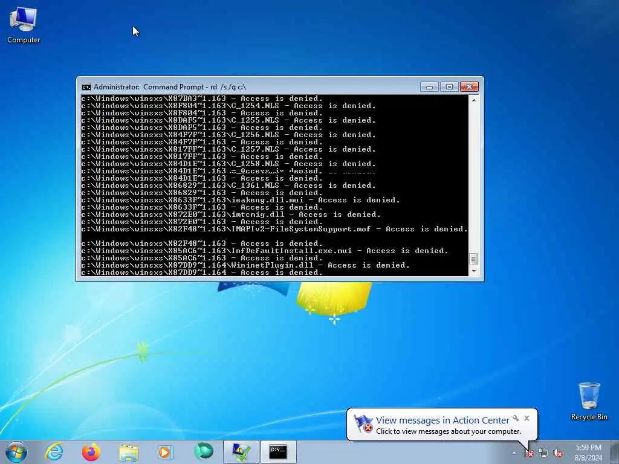
Task: Click the Command Prompt title bar icon
Action: click(x=86, y=87)
